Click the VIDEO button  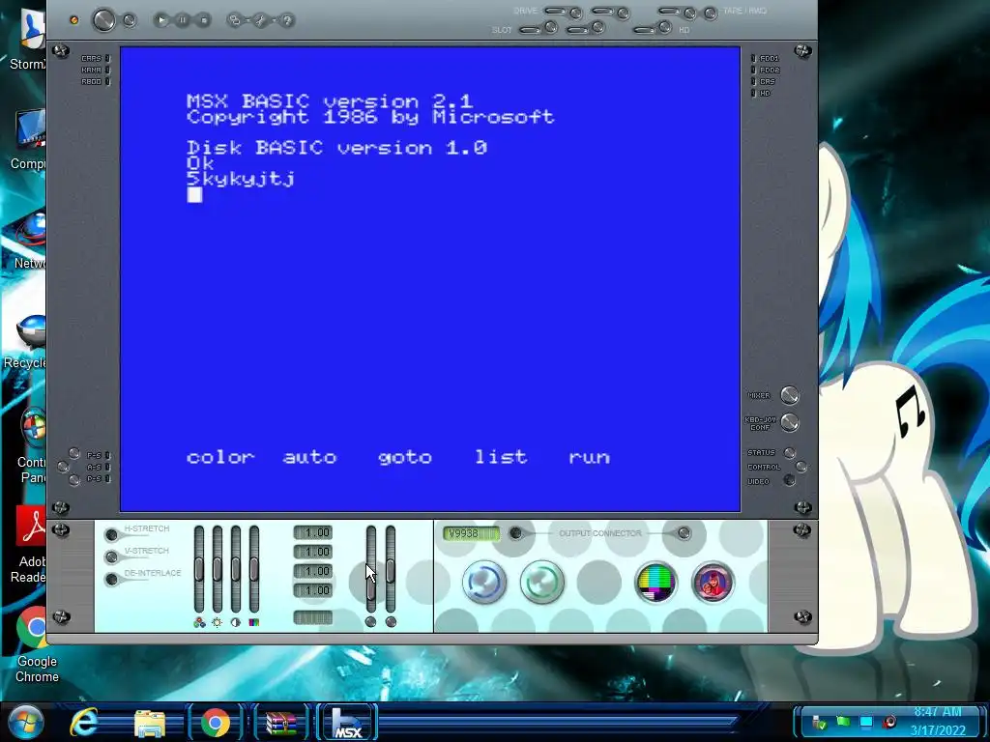tap(789, 481)
